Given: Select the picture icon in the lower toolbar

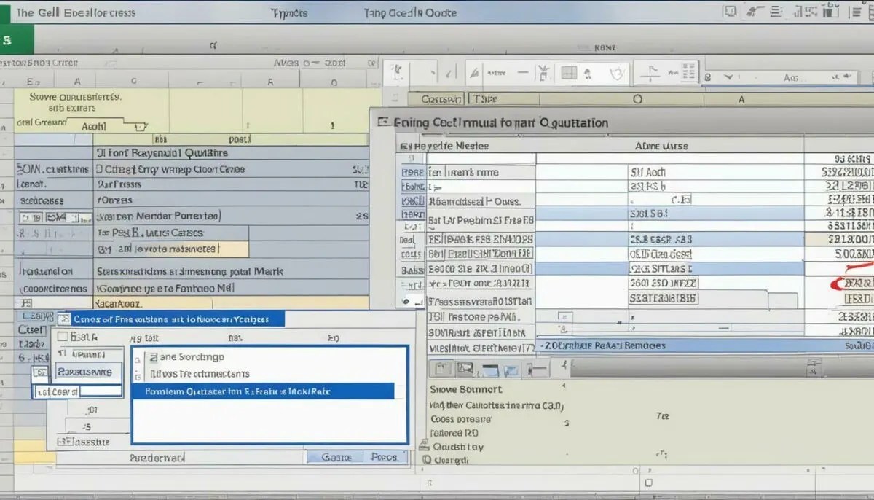Looking at the screenshot, I should (464, 367).
